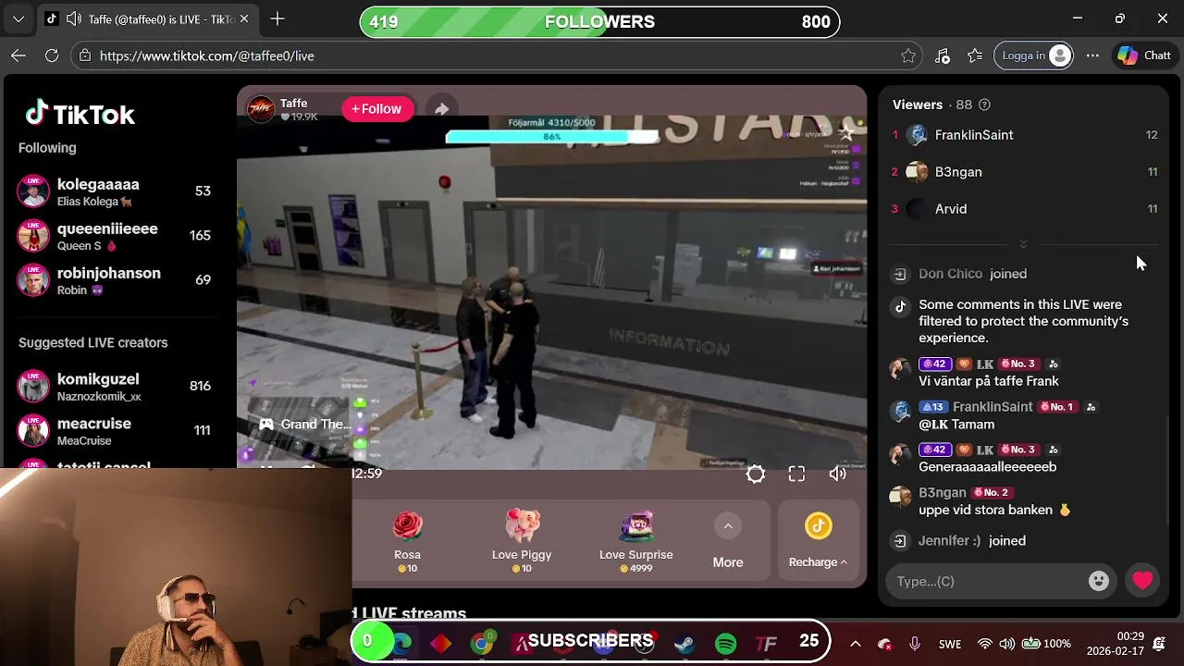Click the Jennifer joined notice
This screenshot has width=1184, height=666.
click(972, 541)
